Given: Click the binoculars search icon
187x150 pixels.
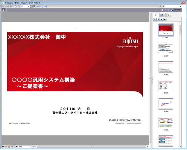Looking at the screenshot, I should click(x=160, y=7).
